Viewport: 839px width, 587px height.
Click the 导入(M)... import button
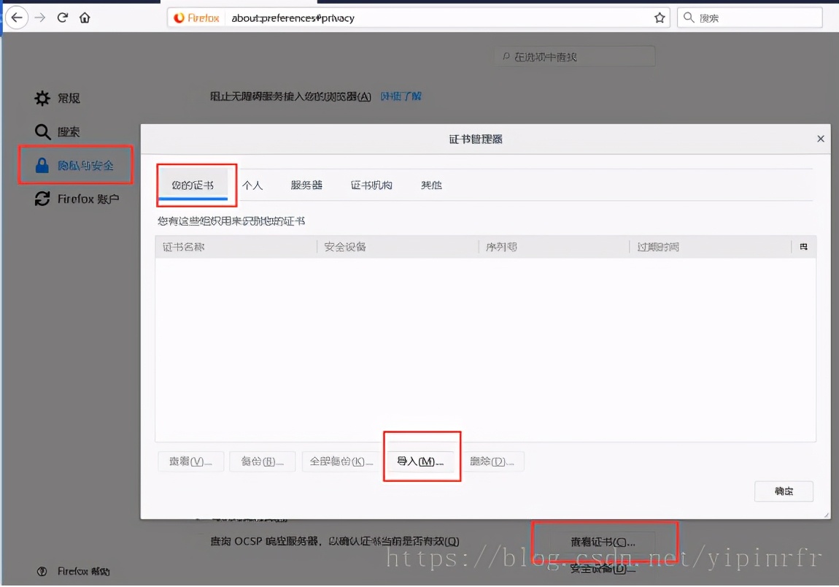420,461
